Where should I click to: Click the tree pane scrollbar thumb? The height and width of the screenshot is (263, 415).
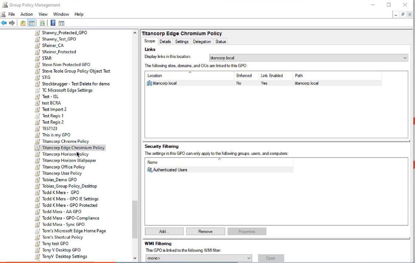click(135, 220)
